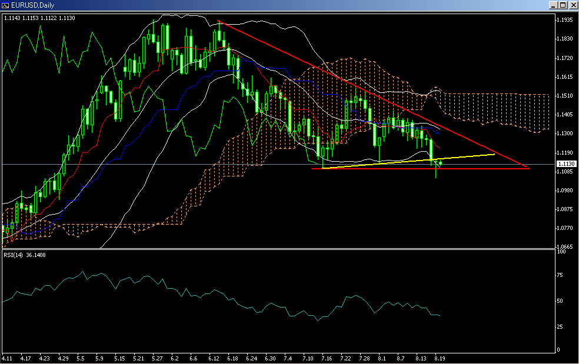Viewport: 579px width, 364px height.
Task: Click the 1.1300 price axis label
Action: [x=565, y=133]
